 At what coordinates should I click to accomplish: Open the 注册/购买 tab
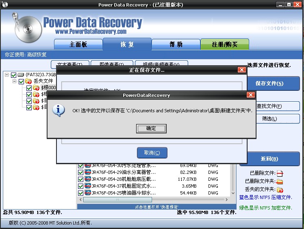[x=225, y=45]
